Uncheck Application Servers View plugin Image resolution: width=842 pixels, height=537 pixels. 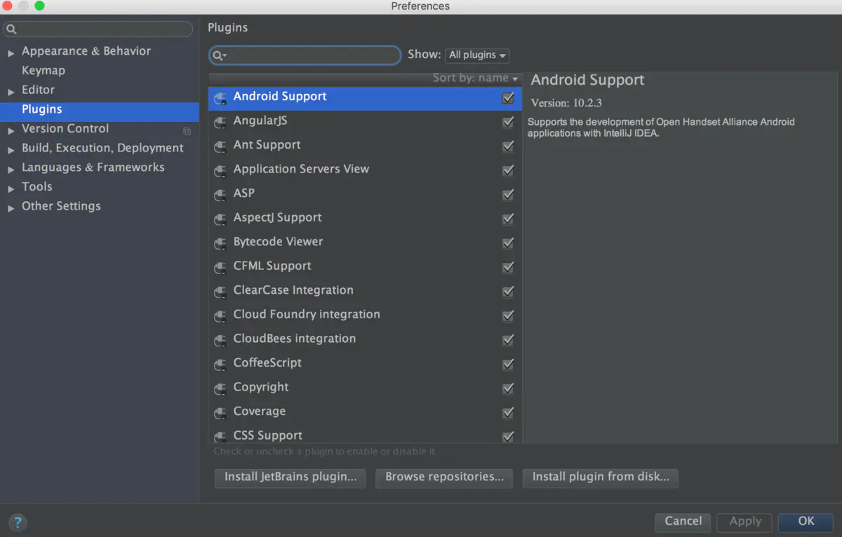pyautogui.click(x=508, y=170)
